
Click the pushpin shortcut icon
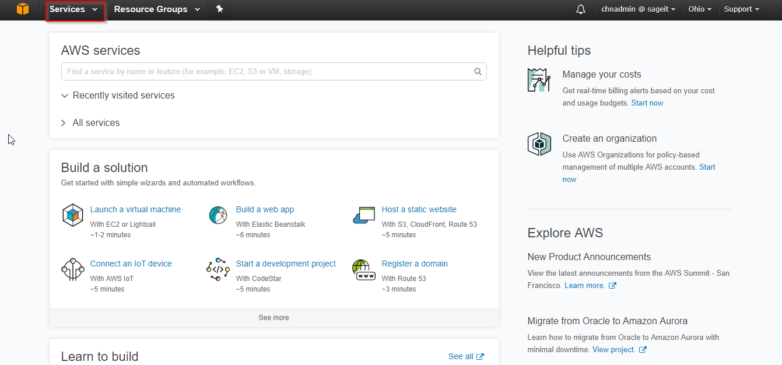[x=219, y=9]
